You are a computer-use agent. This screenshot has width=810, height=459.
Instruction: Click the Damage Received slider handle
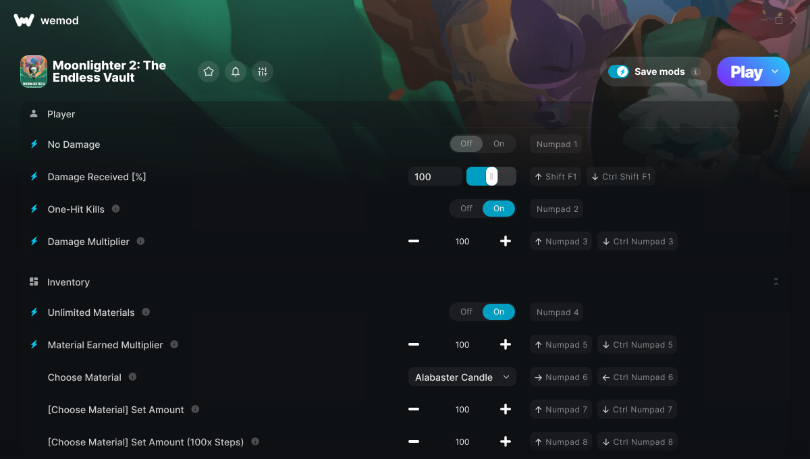pos(492,177)
